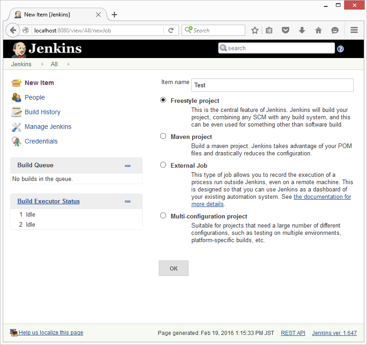Click the Jenkins title text in header

pyautogui.click(x=55, y=48)
